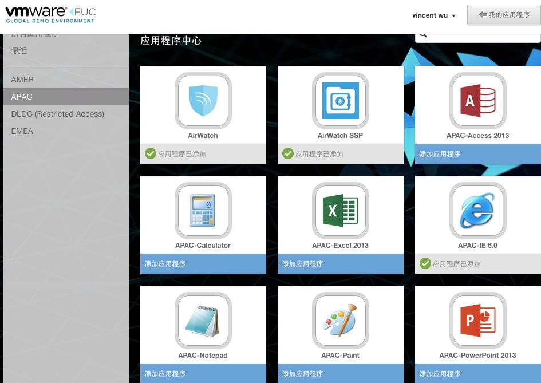The image size is (541, 383).
Task: Select DLDC (Restricted Access) category
Action: pos(57,114)
